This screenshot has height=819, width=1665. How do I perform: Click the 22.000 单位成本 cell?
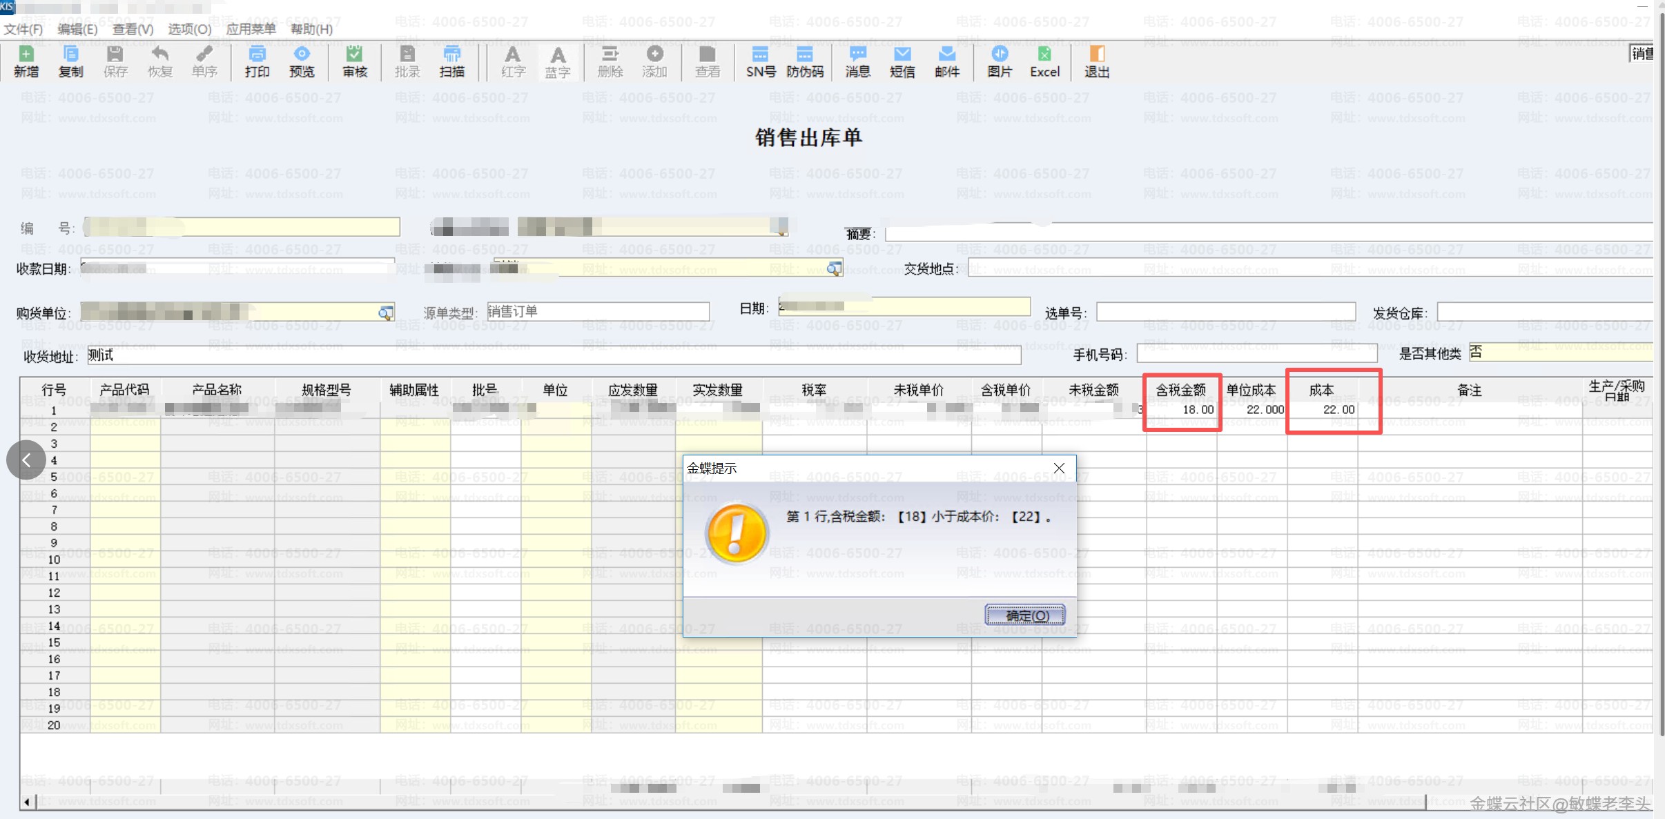(1252, 410)
